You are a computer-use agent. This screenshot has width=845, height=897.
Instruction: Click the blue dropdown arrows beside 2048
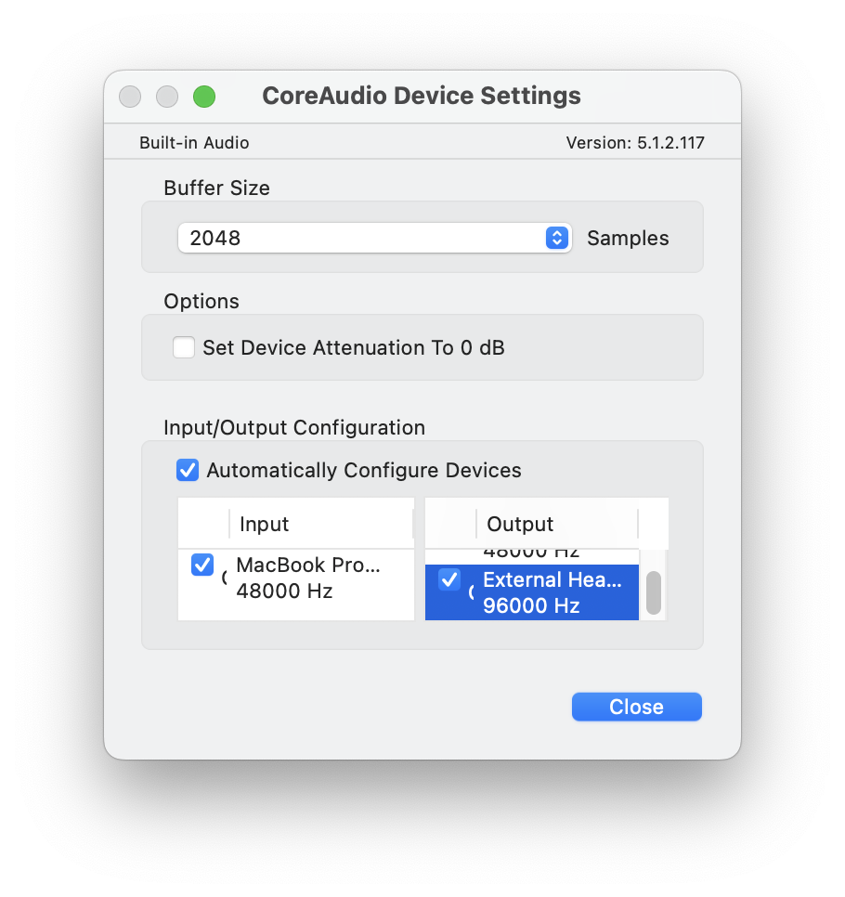[x=556, y=238]
